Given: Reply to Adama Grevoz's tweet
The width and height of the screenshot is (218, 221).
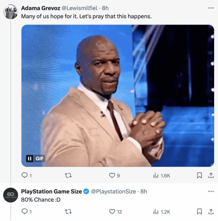Looking at the screenshot, I should click(25, 175).
